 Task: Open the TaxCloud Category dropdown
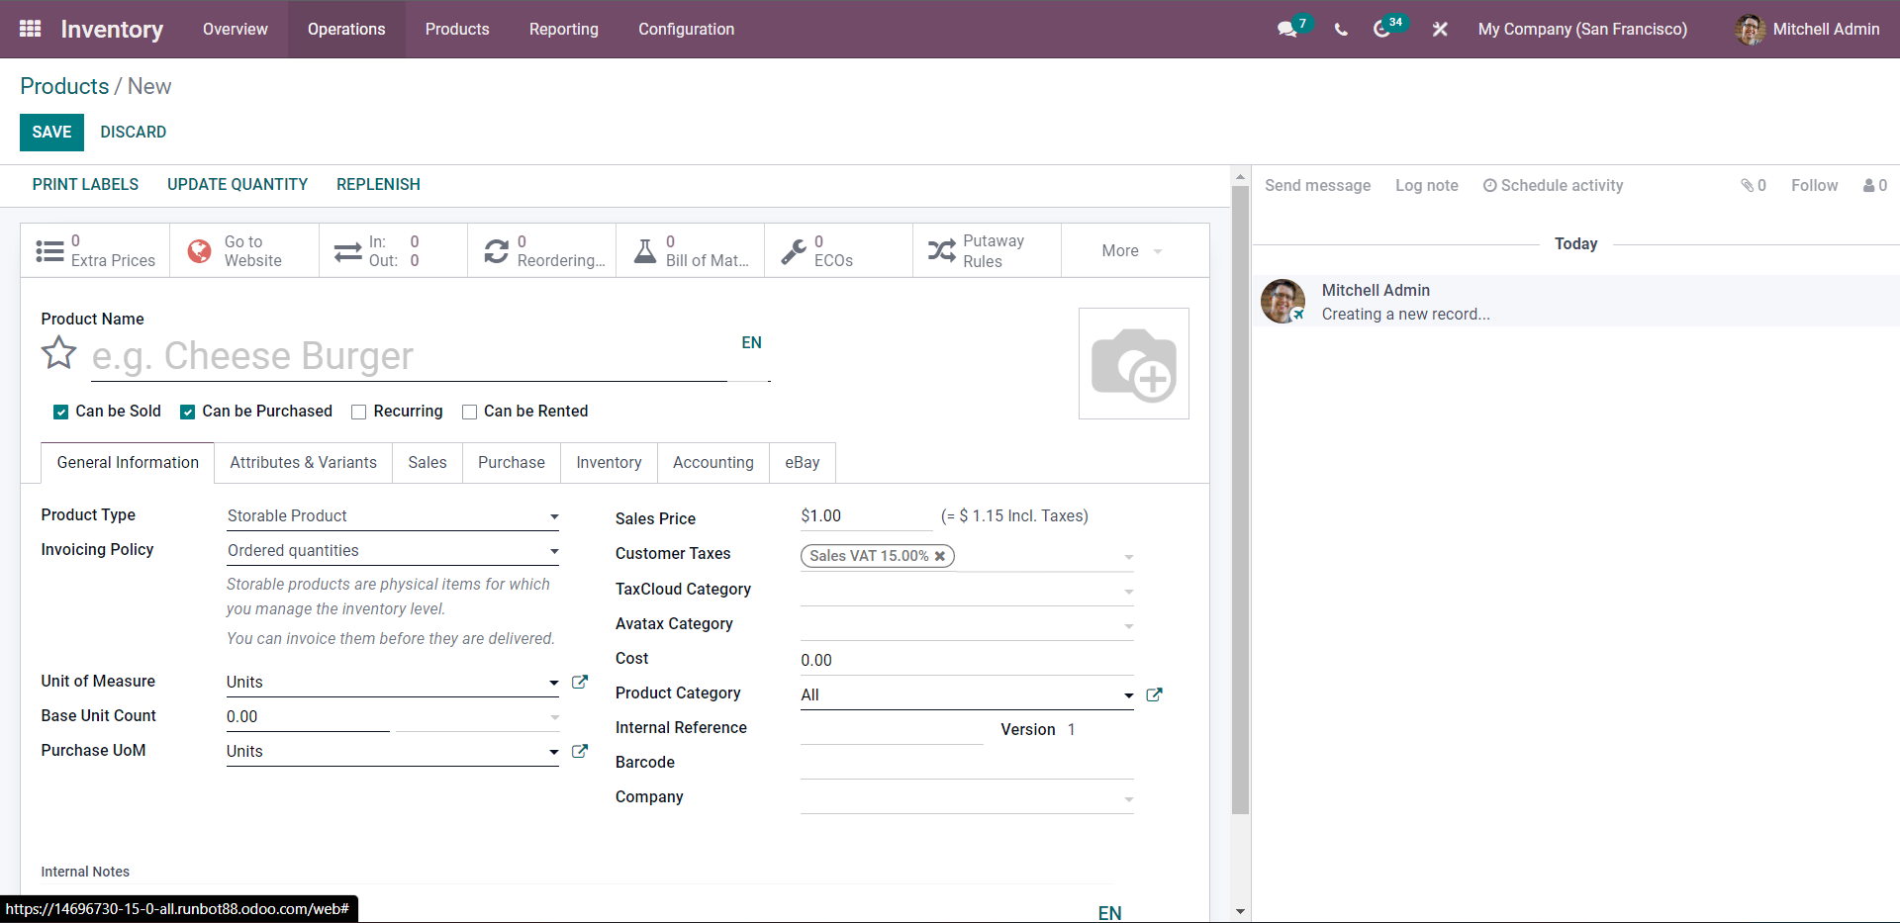point(967,591)
